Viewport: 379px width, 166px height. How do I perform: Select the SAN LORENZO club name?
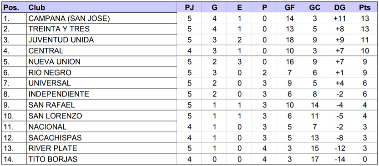(x=56, y=116)
